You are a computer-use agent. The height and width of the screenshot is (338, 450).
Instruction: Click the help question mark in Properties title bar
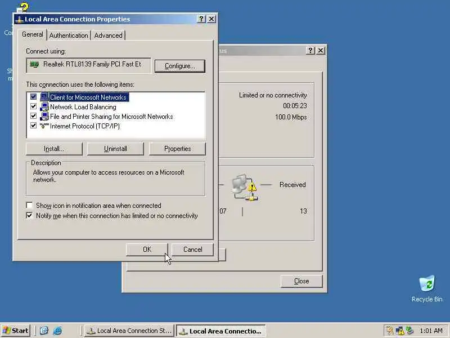pyautogui.click(x=201, y=19)
